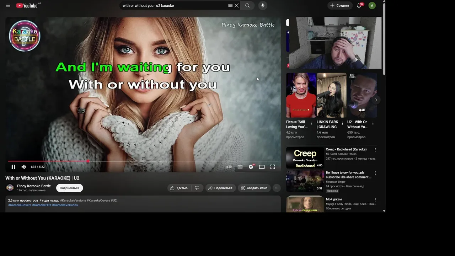Screen dimensions: 455x256
Task: Open the Мой джем mix title
Action: [334, 199]
